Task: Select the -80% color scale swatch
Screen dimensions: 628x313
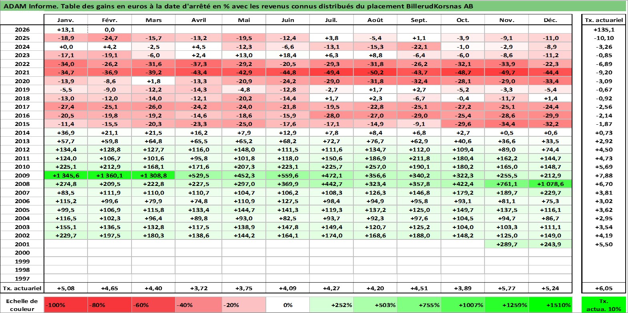Action: point(110,305)
